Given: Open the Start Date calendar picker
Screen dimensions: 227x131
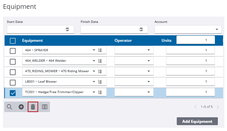Looking at the screenshot, I should pos(68,29).
